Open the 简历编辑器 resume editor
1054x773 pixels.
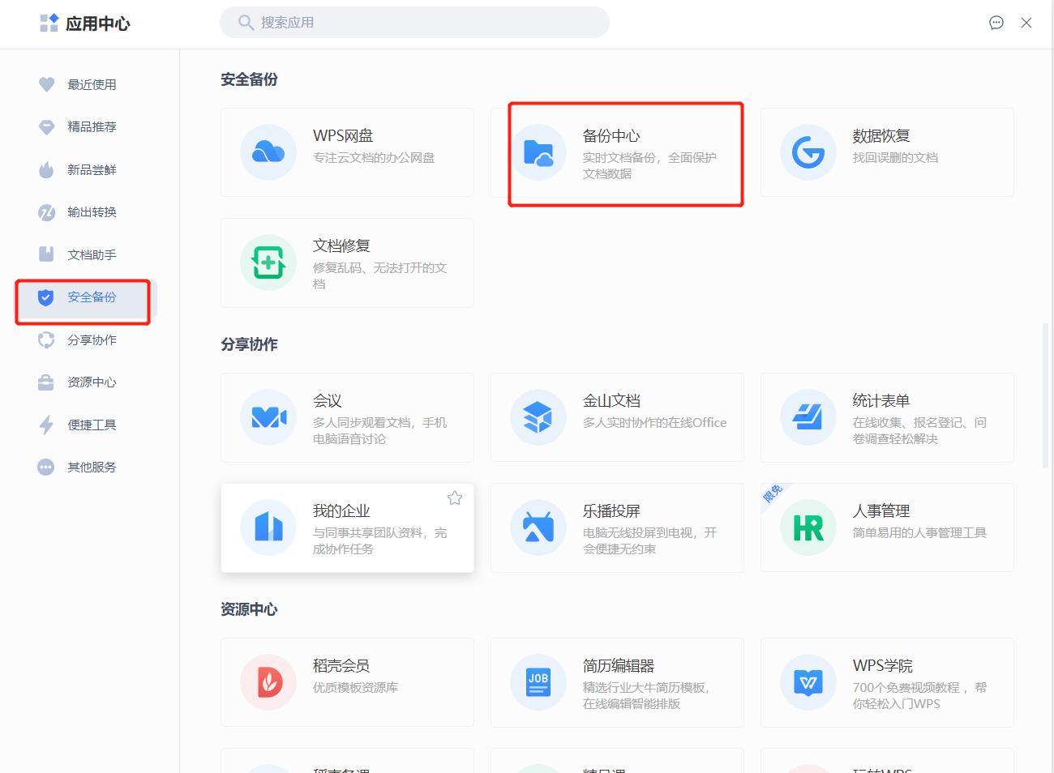click(x=617, y=682)
